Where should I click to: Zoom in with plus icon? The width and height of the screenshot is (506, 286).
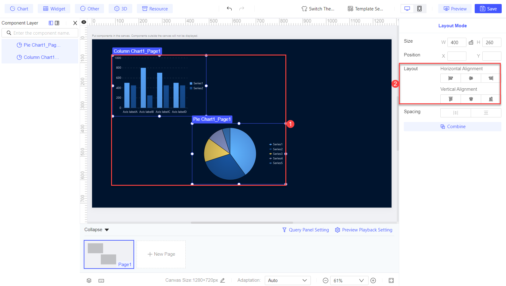click(373, 280)
